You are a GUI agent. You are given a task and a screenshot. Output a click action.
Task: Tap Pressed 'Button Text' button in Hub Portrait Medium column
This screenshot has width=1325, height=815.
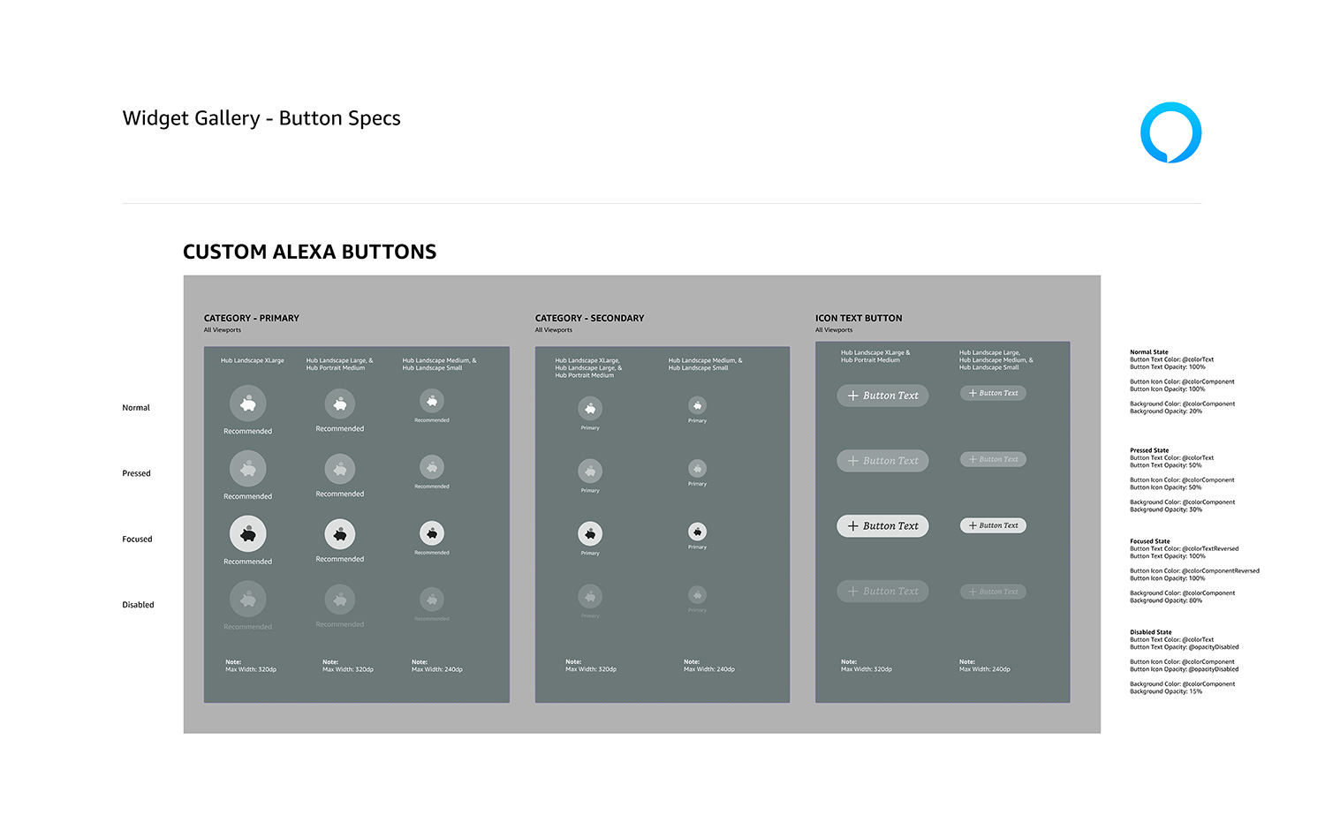(882, 461)
